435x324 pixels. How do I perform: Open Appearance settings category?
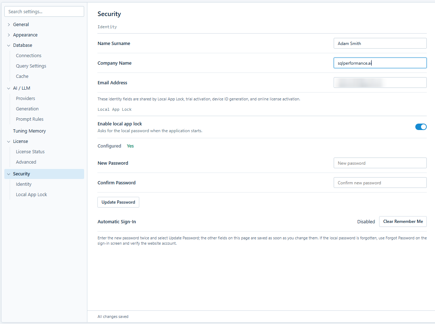[25, 35]
